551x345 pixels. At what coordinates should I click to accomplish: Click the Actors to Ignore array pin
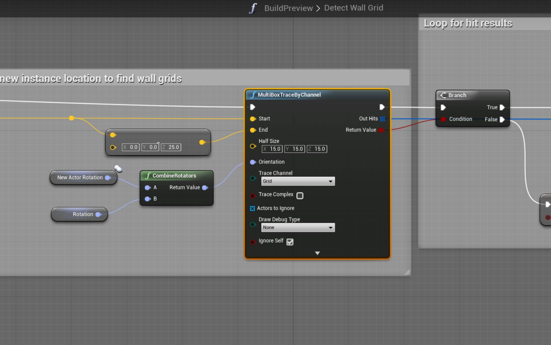(x=252, y=208)
